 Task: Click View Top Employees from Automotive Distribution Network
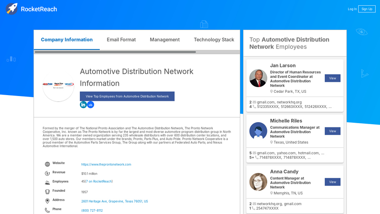coord(127,97)
